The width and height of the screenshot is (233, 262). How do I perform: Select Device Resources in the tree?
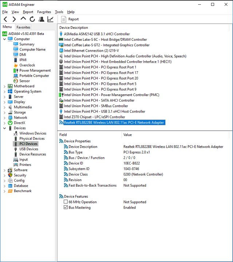[x=33, y=154]
